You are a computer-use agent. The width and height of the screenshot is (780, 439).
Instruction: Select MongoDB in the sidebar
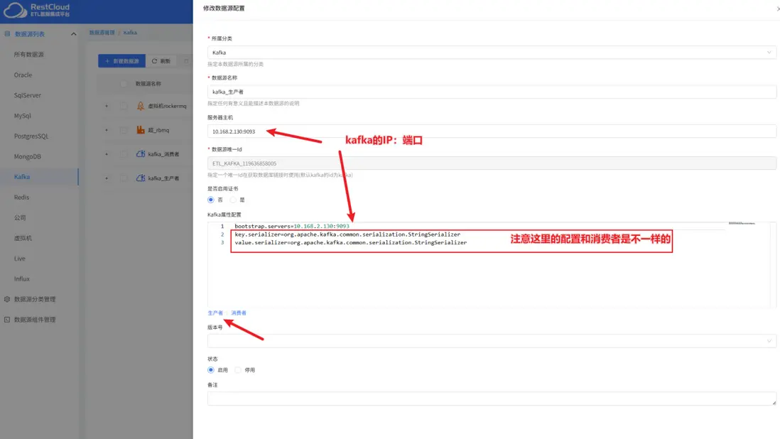tap(28, 156)
